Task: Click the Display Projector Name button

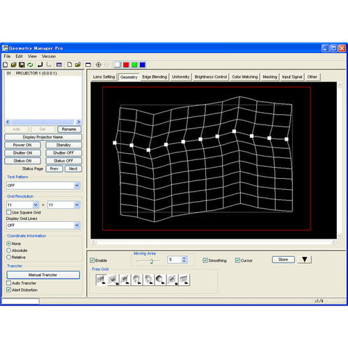Action: 43,137
